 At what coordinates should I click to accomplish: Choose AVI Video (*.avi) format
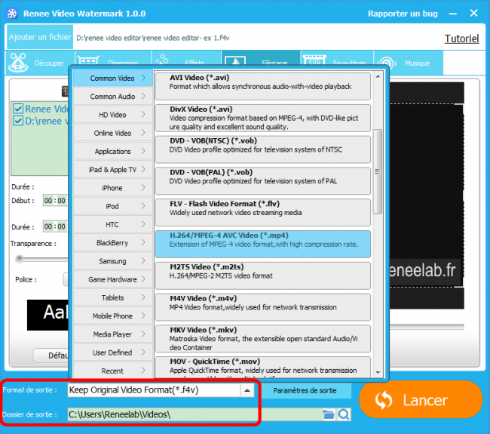click(263, 86)
